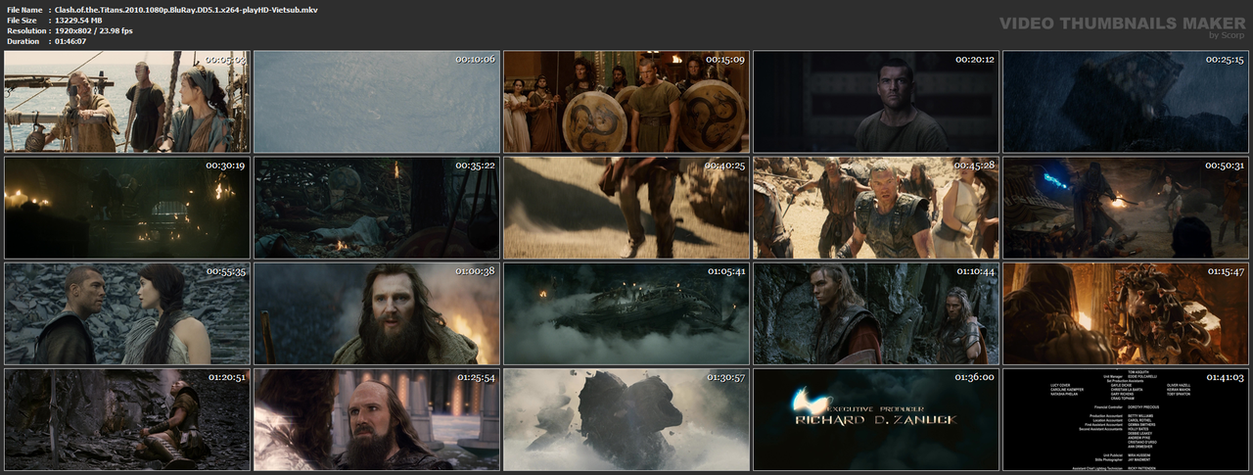Image resolution: width=1253 pixels, height=475 pixels.
Task: Click the File Size label
Action: coord(22,20)
